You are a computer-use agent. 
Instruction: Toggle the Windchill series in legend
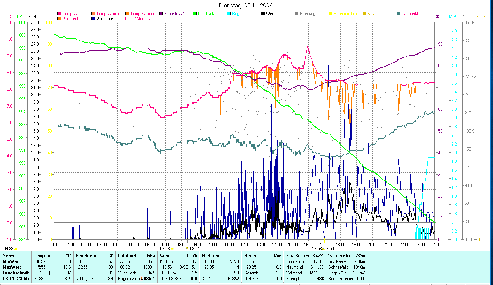[x=59, y=19]
